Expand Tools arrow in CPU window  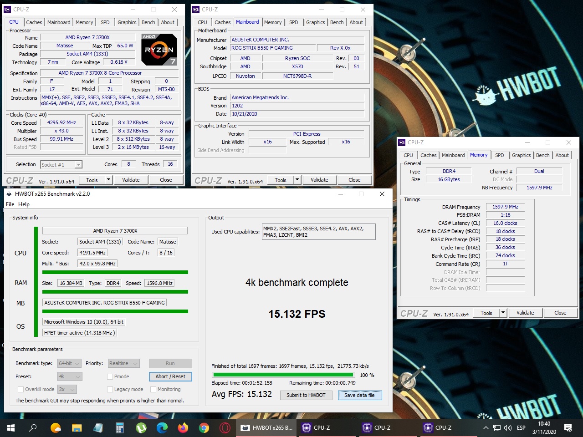(x=108, y=180)
